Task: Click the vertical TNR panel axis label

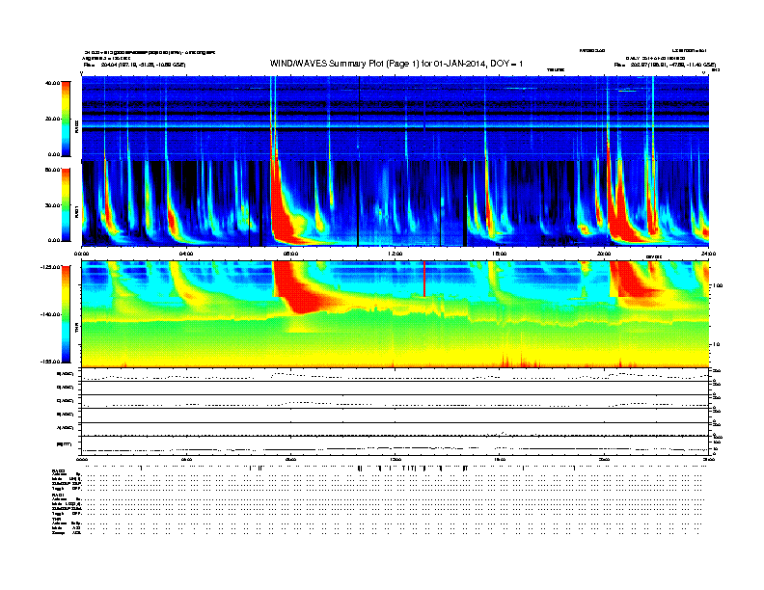Action: (x=76, y=329)
